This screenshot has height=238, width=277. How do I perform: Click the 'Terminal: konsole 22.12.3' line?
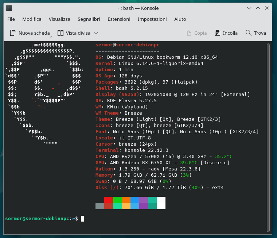point(132,150)
